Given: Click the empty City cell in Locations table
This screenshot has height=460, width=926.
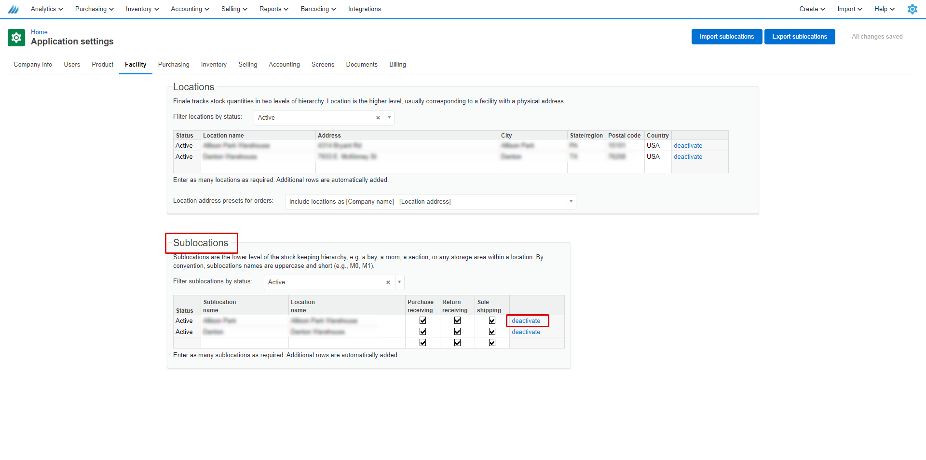Looking at the screenshot, I should click(533, 167).
